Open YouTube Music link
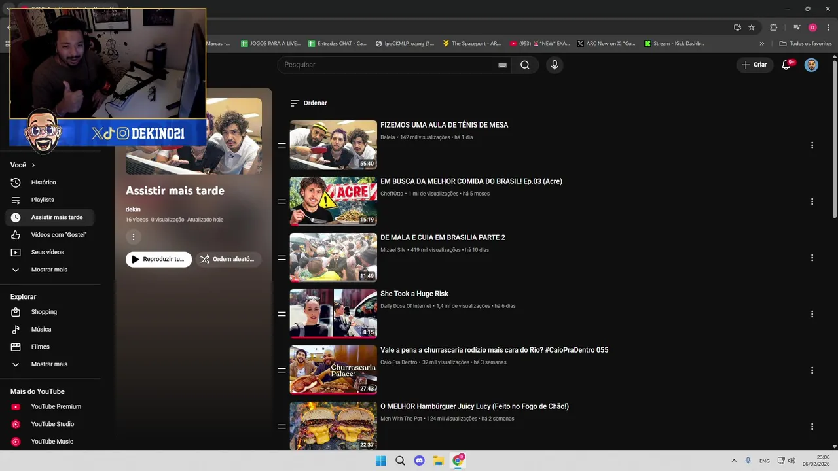This screenshot has width=838, height=471. [x=49, y=442]
